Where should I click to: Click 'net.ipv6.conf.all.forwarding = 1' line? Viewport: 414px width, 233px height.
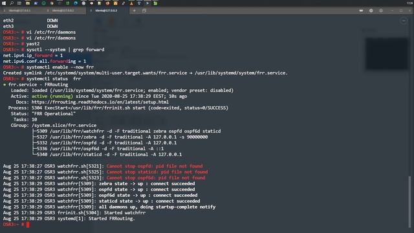45,61
